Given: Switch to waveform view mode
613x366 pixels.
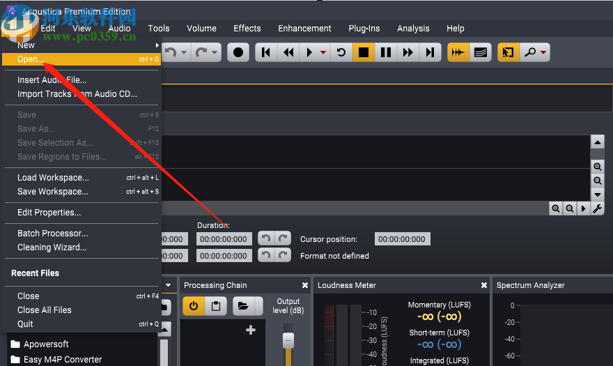Looking at the screenshot, I should tap(458, 52).
